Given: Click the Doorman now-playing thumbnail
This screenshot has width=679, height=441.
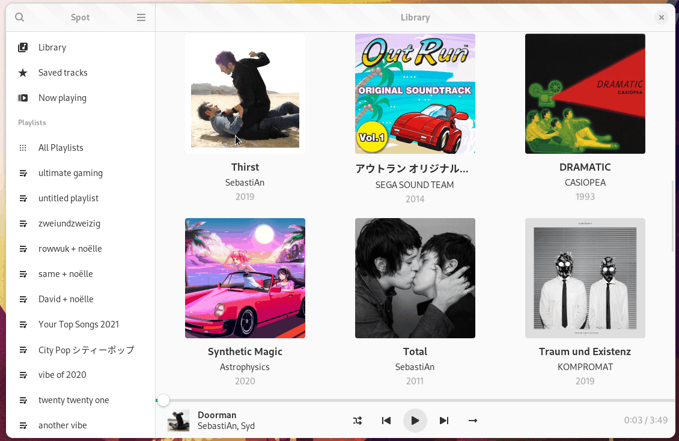Looking at the screenshot, I should (178, 421).
